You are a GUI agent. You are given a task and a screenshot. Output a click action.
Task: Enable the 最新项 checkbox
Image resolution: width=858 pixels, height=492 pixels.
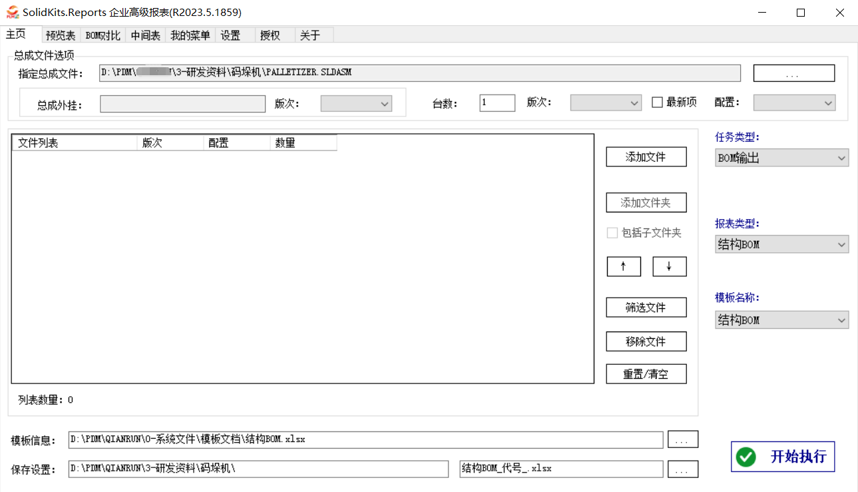click(x=657, y=103)
